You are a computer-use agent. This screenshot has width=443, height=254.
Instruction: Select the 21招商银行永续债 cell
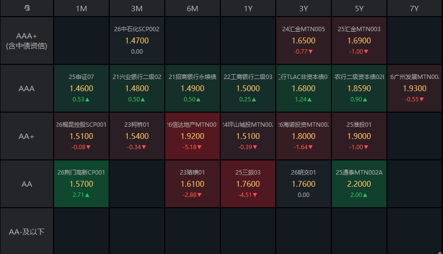click(x=193, y=88)
